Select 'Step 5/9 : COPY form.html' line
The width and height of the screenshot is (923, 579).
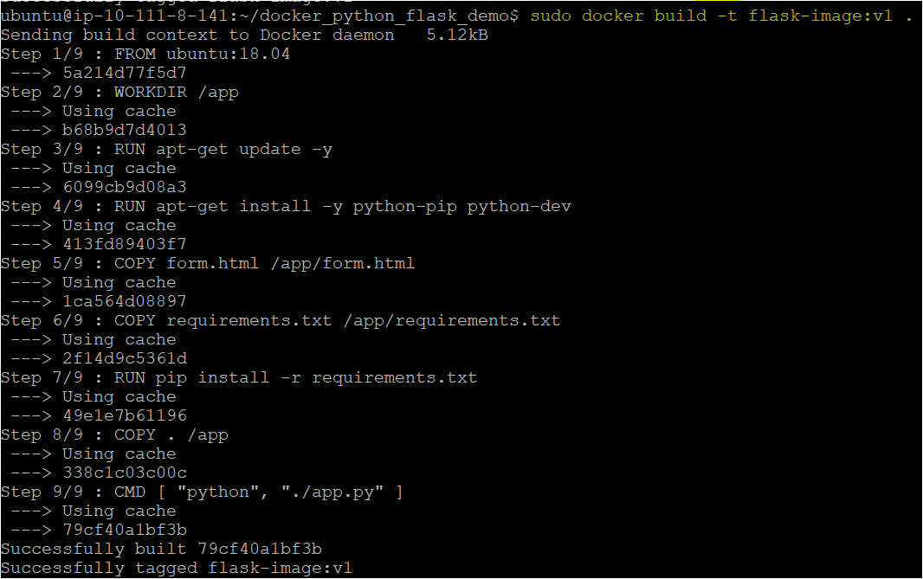(x=208, y=264)
